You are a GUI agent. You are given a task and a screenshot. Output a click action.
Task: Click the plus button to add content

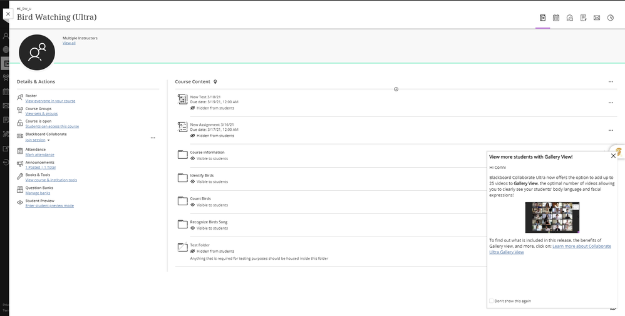pos(396,89)
